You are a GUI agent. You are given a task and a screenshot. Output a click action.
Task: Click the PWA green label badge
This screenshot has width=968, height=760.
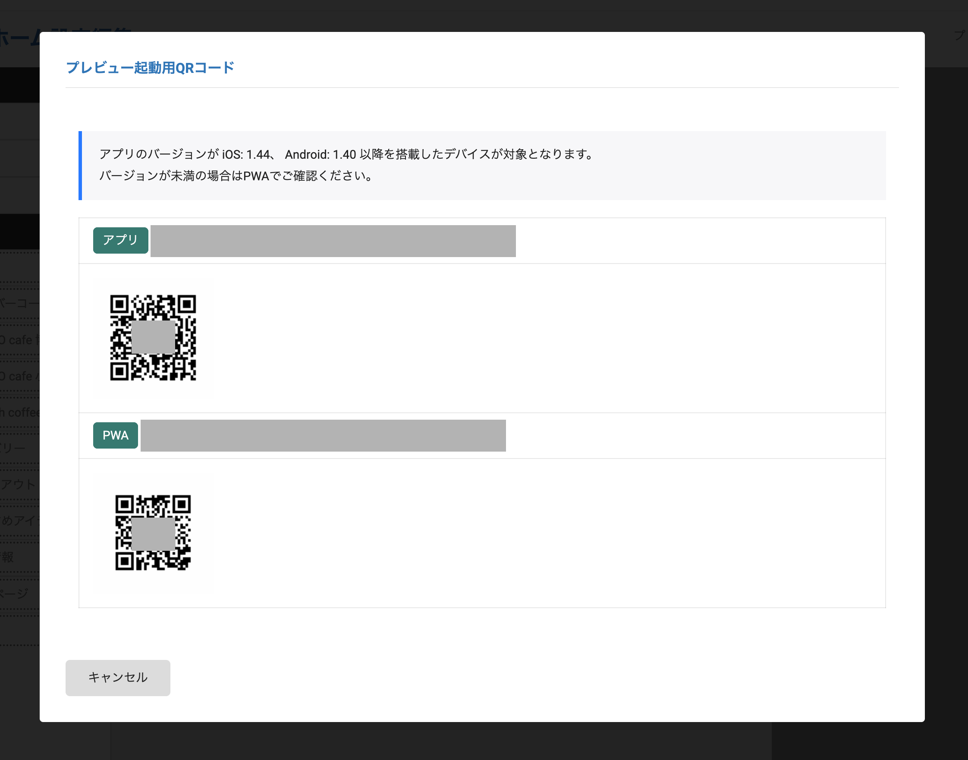point(115,435)
